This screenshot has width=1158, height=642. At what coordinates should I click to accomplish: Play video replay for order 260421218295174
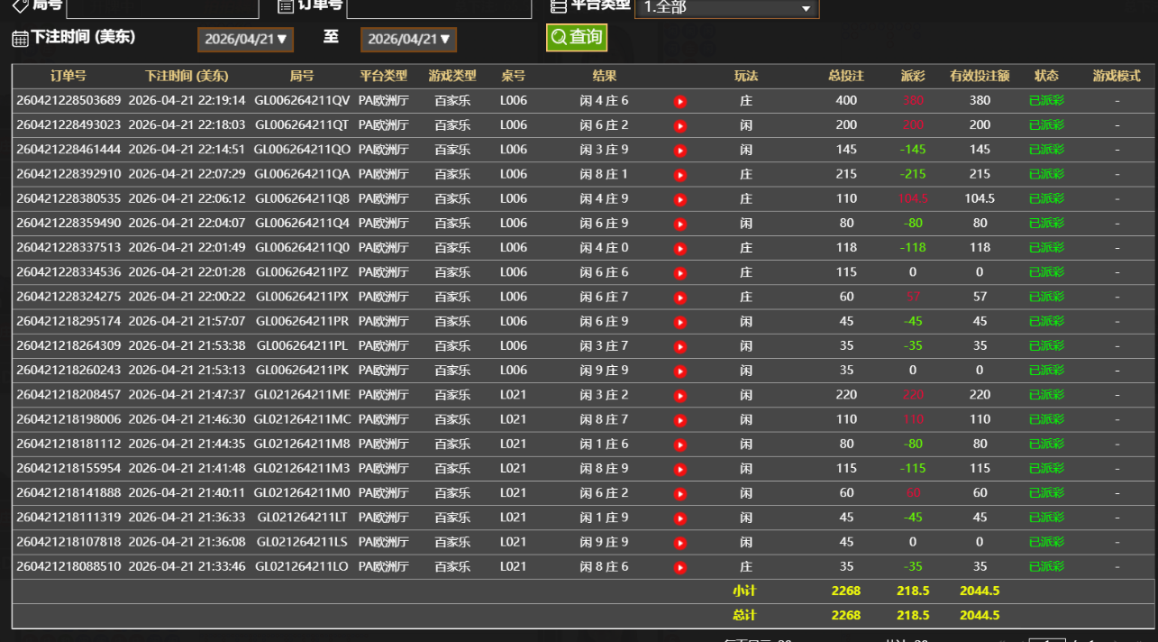680,322
